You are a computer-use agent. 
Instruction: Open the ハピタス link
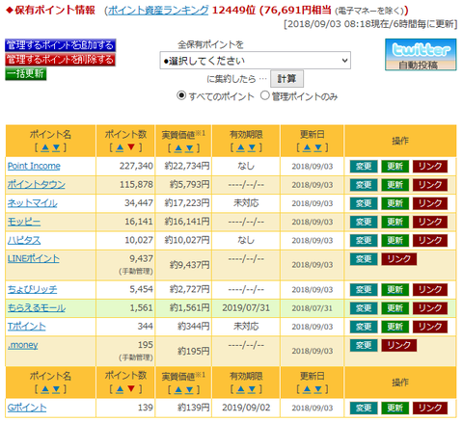pos(24,240)
